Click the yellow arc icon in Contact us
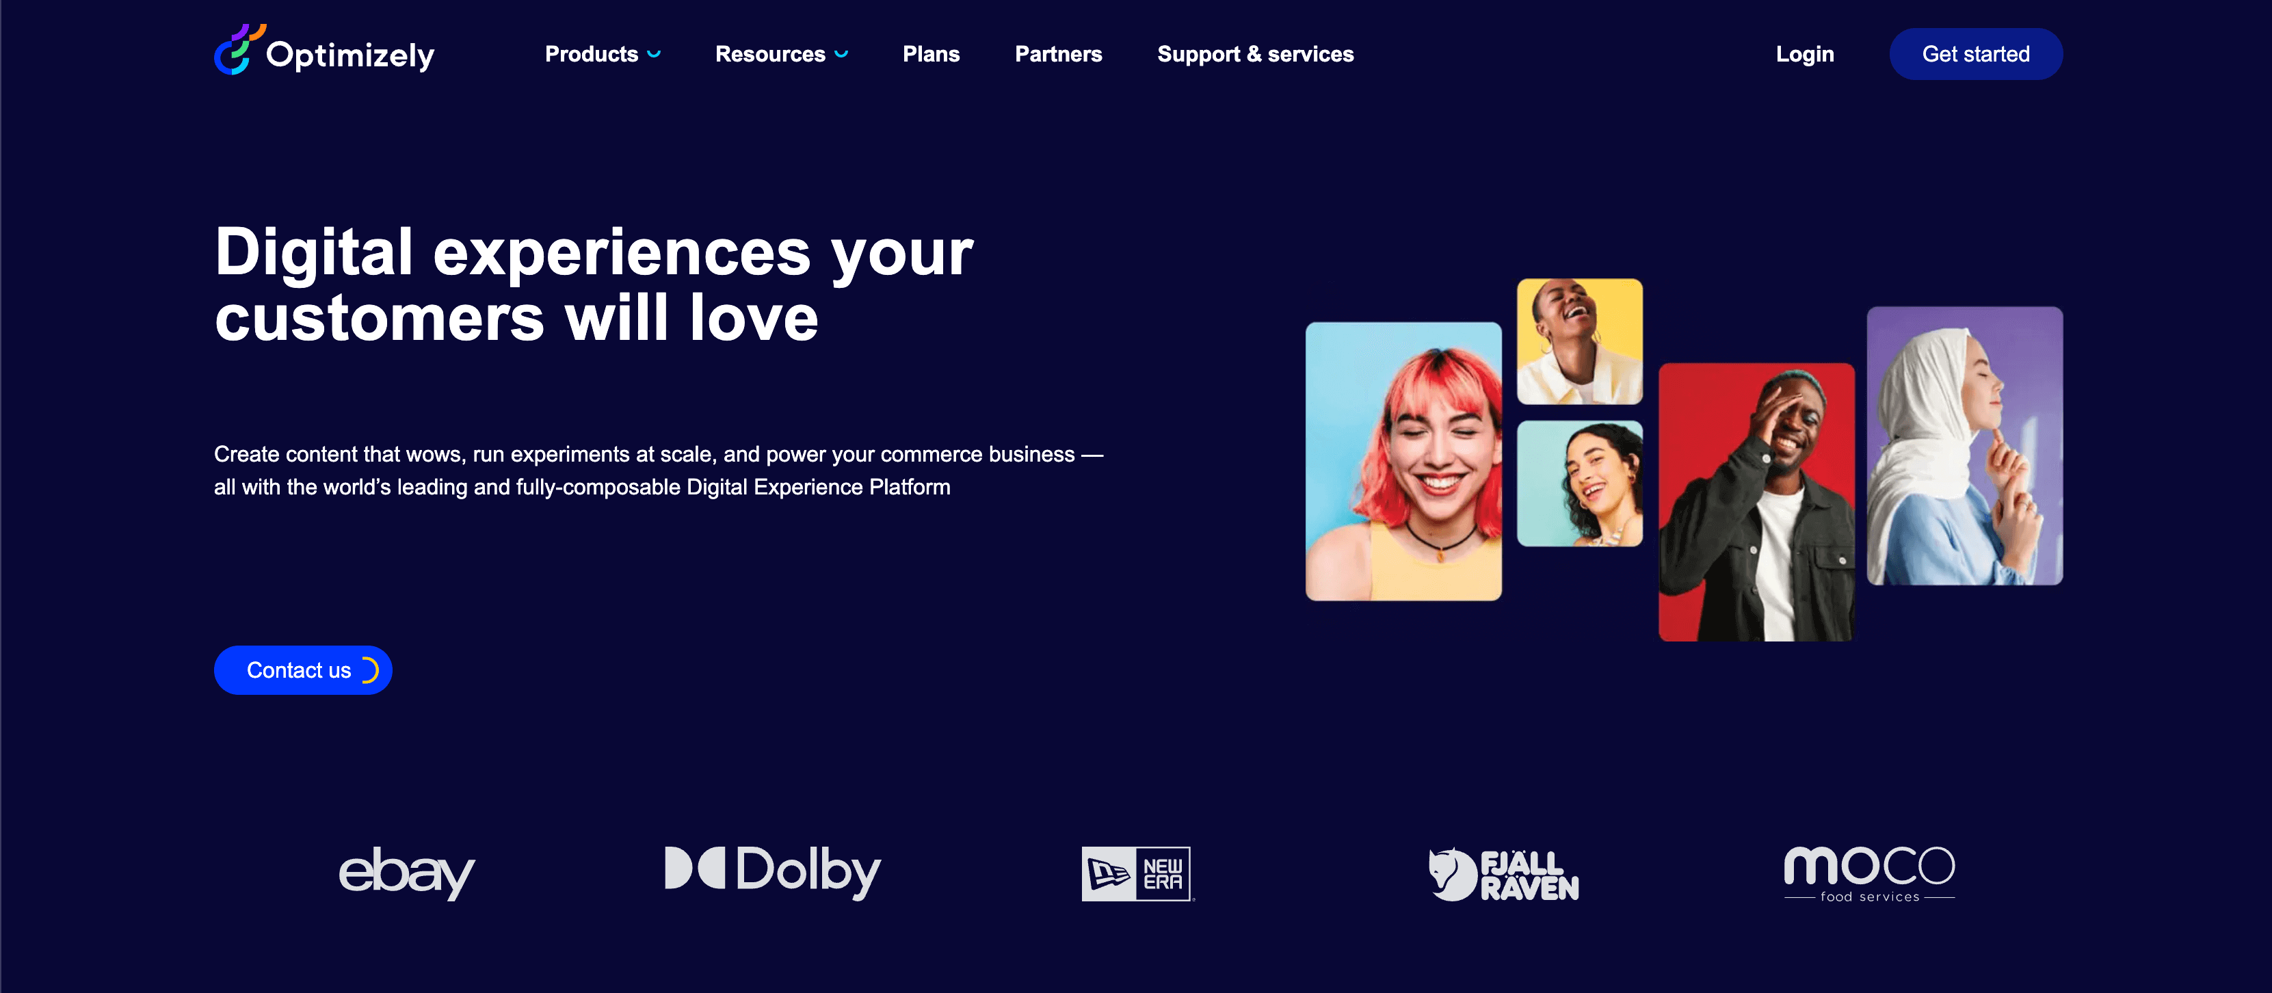The height and width of the screenshot is (993, 2272). coord(371,670)
